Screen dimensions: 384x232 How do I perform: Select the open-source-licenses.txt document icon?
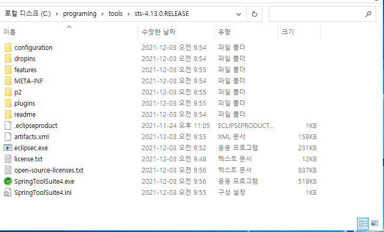(8, 170)
